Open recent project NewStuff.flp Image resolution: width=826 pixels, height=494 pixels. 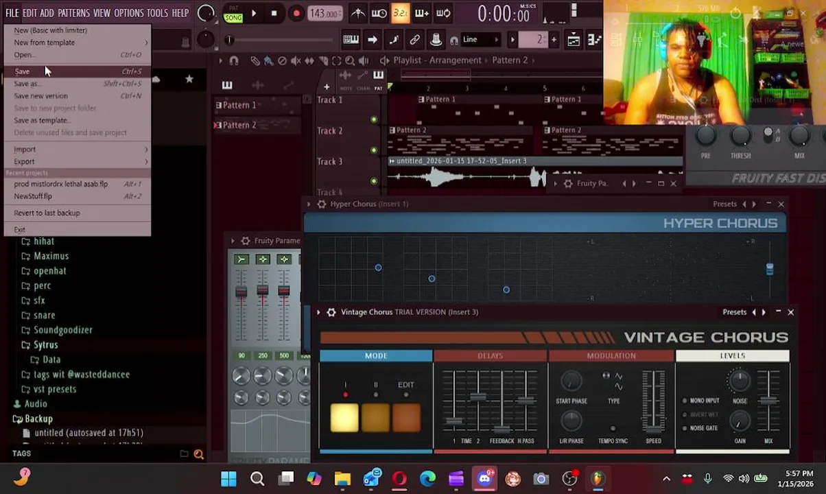click(x=78, y=196)
